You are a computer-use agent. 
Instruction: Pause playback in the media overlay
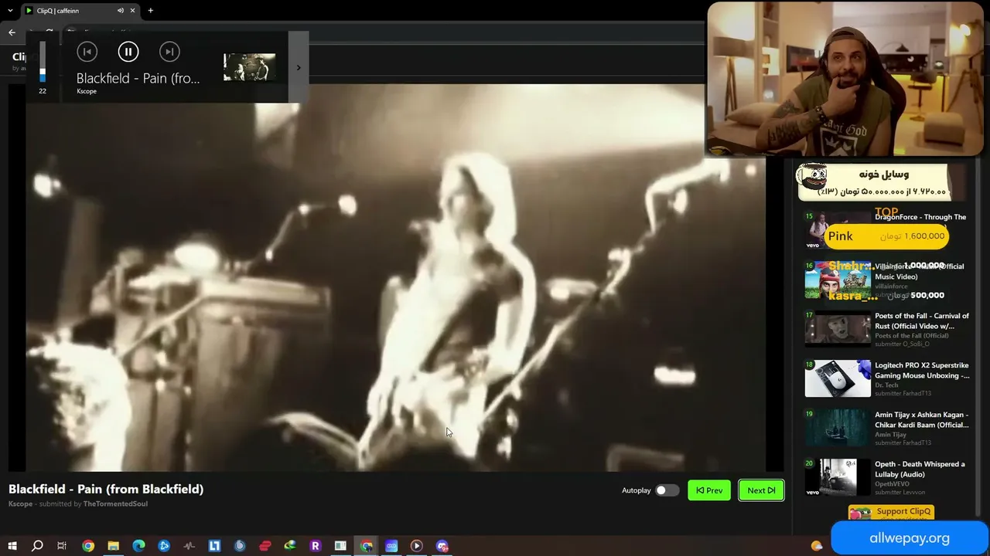(x=128, y=52)
